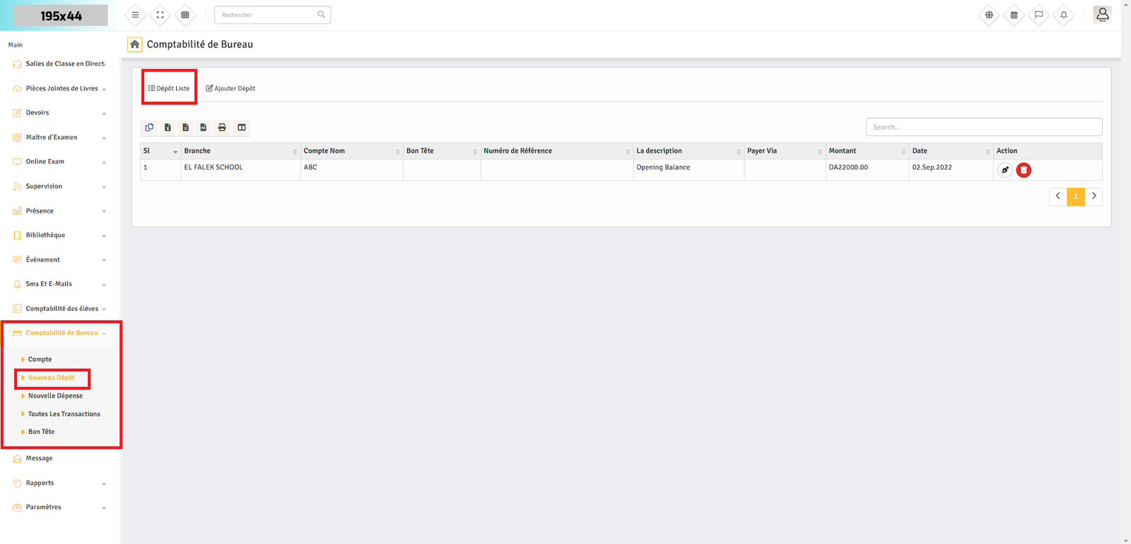
Task: Toggle the sidebar with hamburger menu icon
Action: click(135, 15)
